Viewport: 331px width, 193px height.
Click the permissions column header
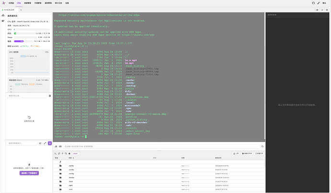coord(183,158)
